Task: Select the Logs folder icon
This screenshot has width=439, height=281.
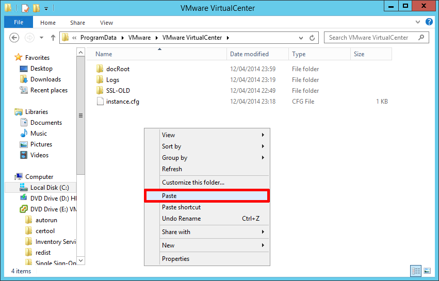Action: click(100, 80)
